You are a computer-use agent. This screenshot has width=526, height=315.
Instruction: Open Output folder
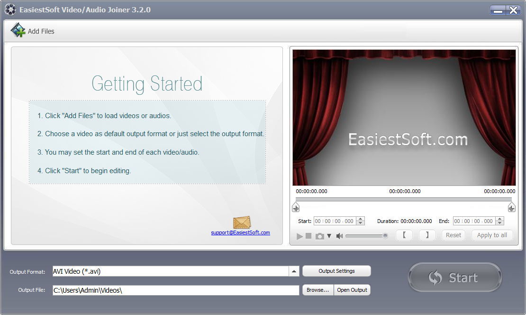click(352, 290)
